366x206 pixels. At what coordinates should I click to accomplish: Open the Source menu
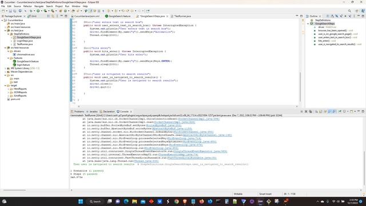click(17, 6)
